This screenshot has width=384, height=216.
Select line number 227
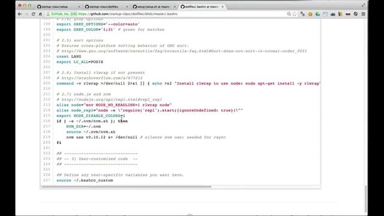click(x=47, y=180)
